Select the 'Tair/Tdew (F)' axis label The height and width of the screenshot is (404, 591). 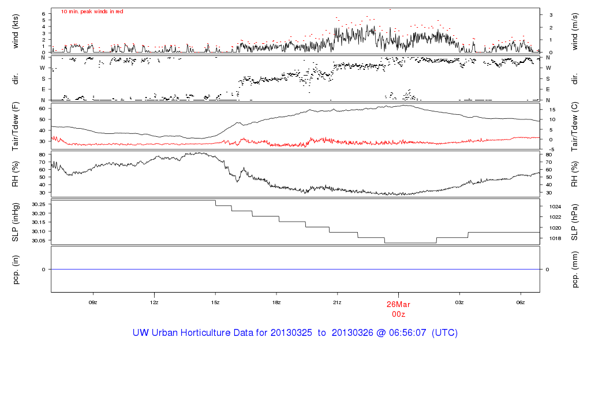[x=16, y=126]
